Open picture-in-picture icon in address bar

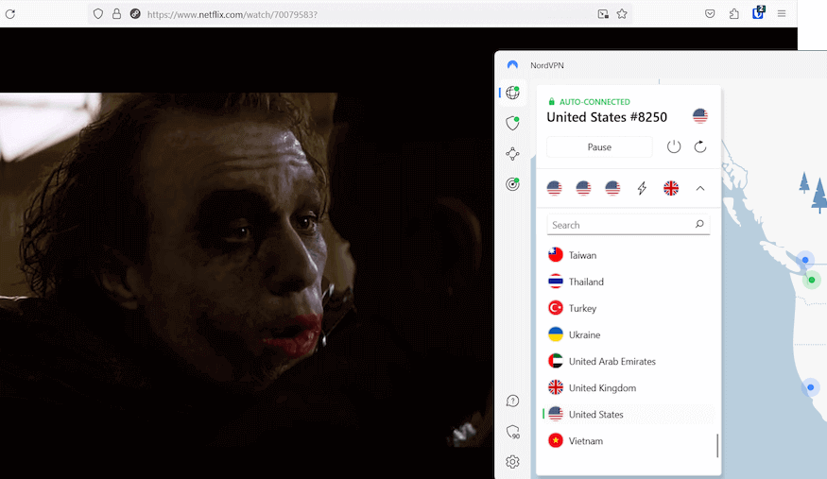(603, 14)
